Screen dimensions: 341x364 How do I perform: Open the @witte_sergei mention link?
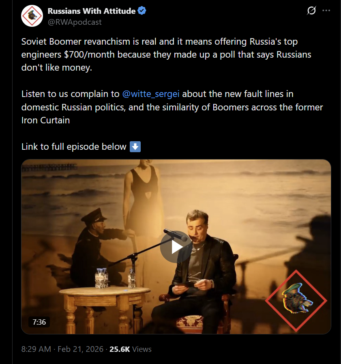pyautogui.click(x=151, y=94)
